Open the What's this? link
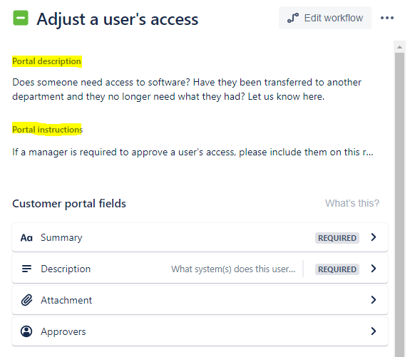This screenshot has height=357, width=415. [352, 203]
